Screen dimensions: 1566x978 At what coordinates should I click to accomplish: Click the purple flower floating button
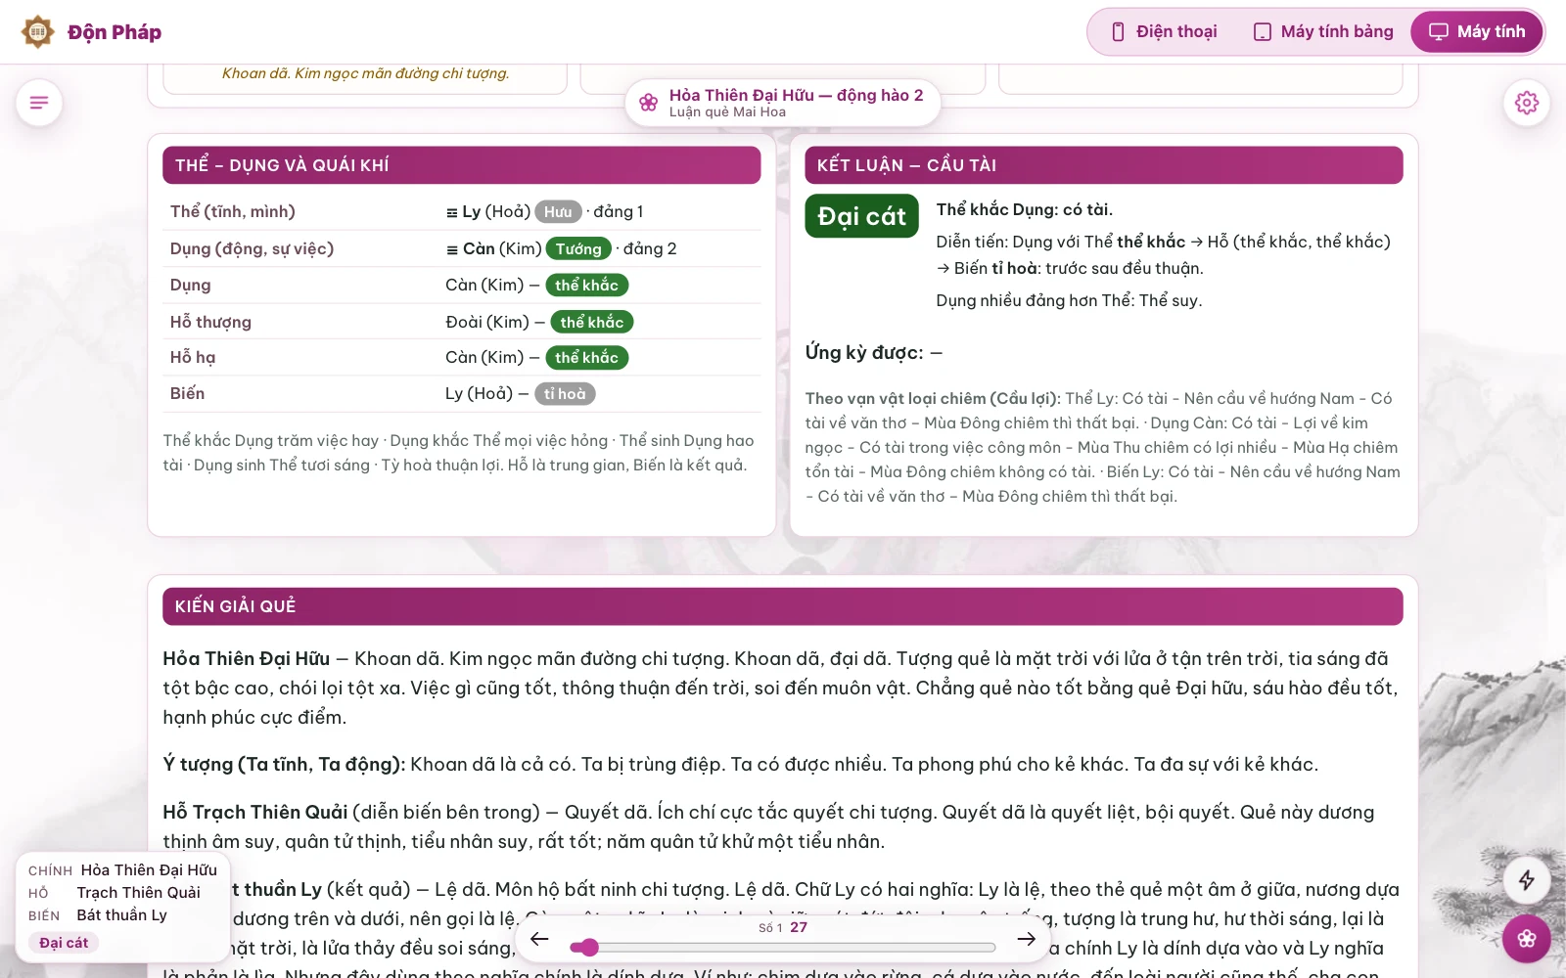pos(1526,939)
